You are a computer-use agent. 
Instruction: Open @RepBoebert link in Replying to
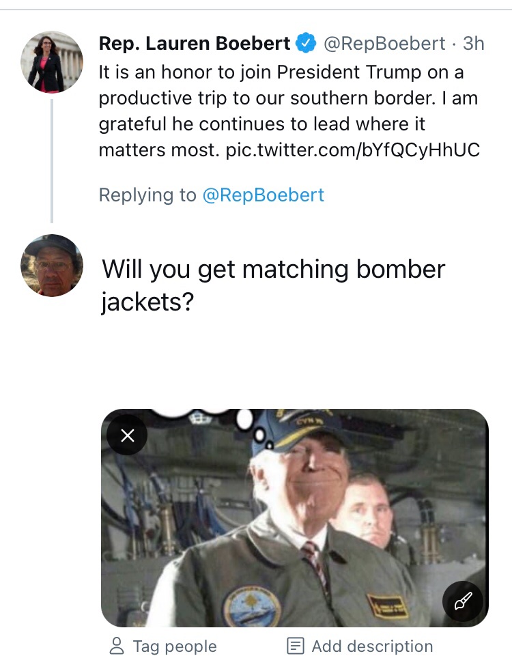[x=263, y=195]
